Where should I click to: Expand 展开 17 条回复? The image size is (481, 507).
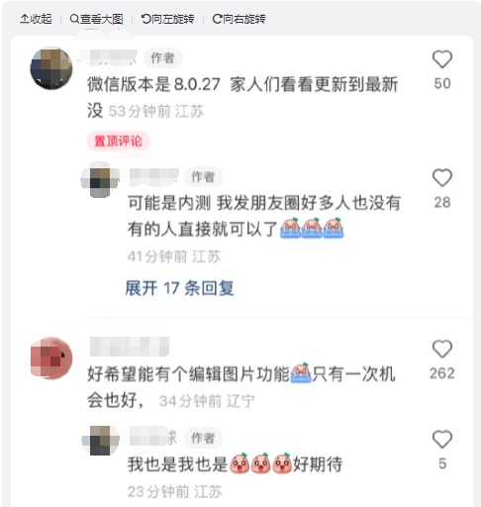(180, 288)
